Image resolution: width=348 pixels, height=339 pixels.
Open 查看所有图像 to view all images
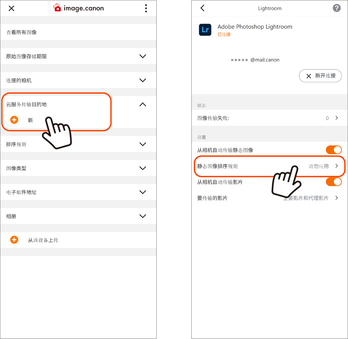coord(78,32)
